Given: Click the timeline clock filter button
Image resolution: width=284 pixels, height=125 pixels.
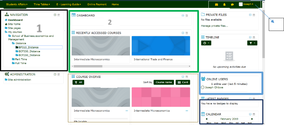Looking at the screenshot, I should click(x=206, y=43).
